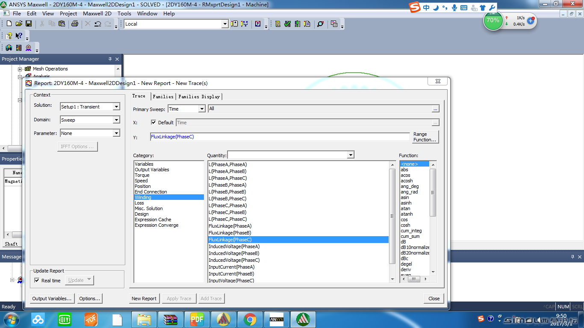
Task: Toggle the Default X checkbox
Action: [154, 123]
